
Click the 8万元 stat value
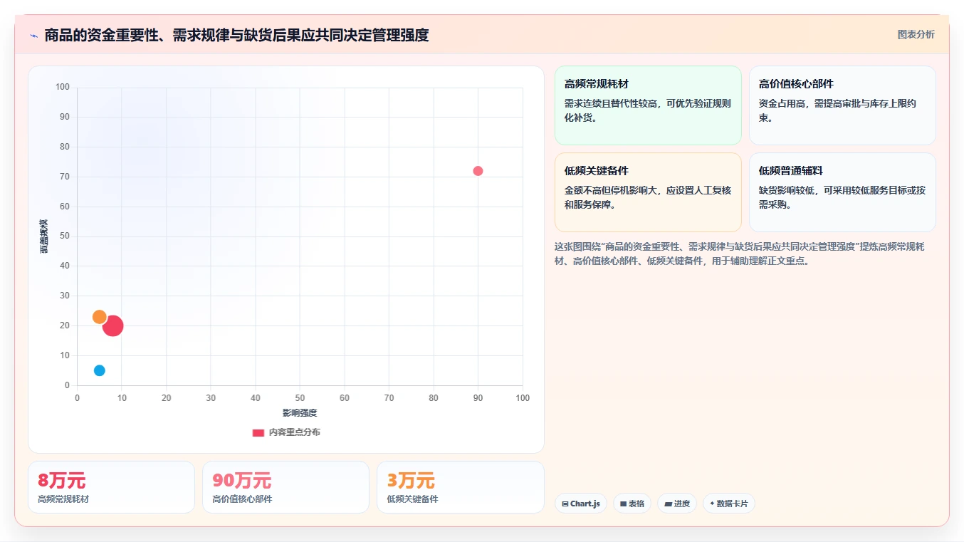pyautogui.click(x=61, y=481)
